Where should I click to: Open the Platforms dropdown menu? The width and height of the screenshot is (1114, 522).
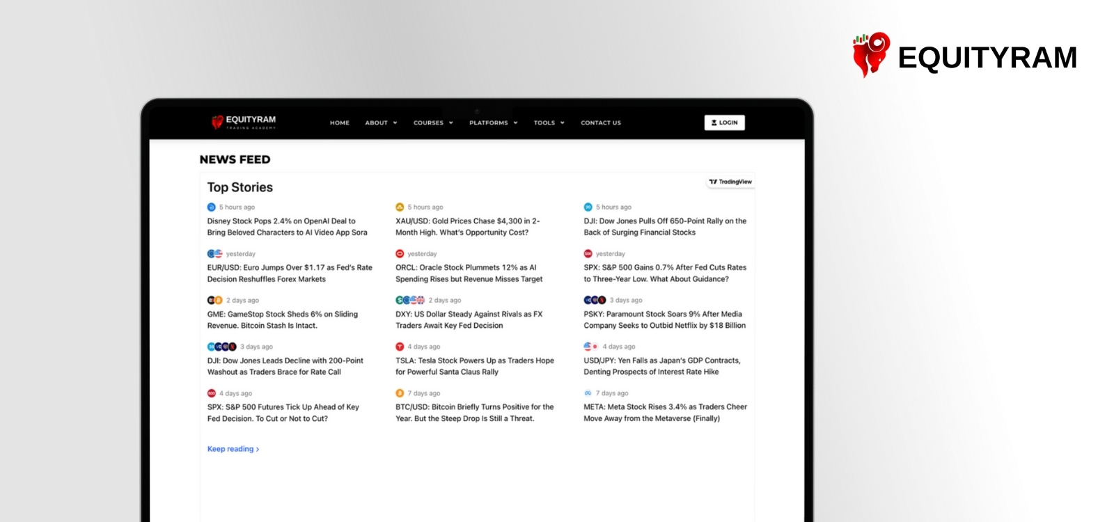(x=494, y=122)
